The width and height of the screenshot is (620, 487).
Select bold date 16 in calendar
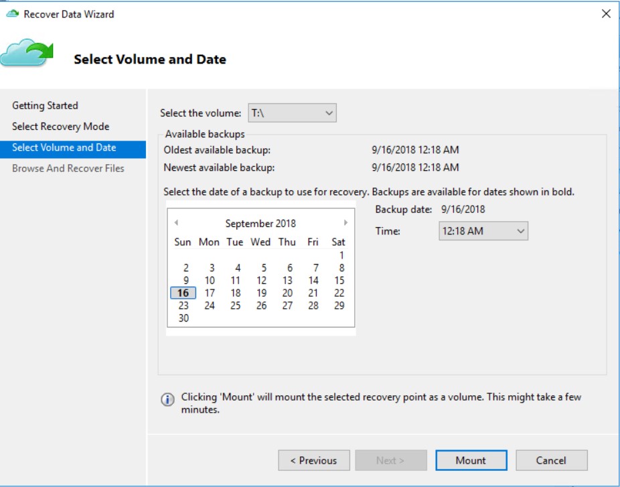183,293
